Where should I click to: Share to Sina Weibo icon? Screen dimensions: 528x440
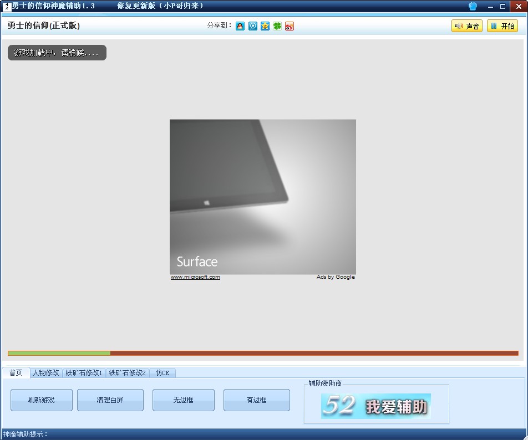click(290, 26)
